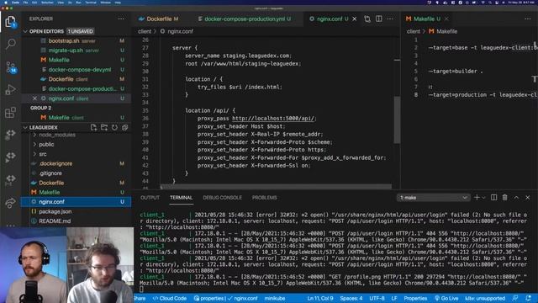This screenshot has height=303, width=538.
Task: Click the editor horizontal scrollbar
Action: point(277,187)
